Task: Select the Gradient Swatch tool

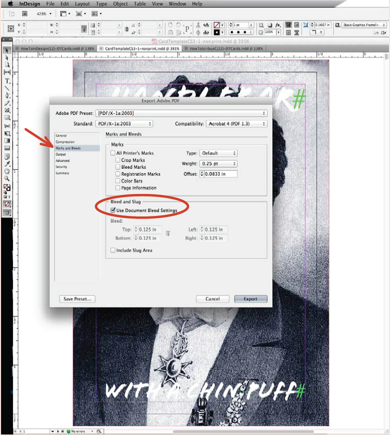Action: tap(7, 141)
